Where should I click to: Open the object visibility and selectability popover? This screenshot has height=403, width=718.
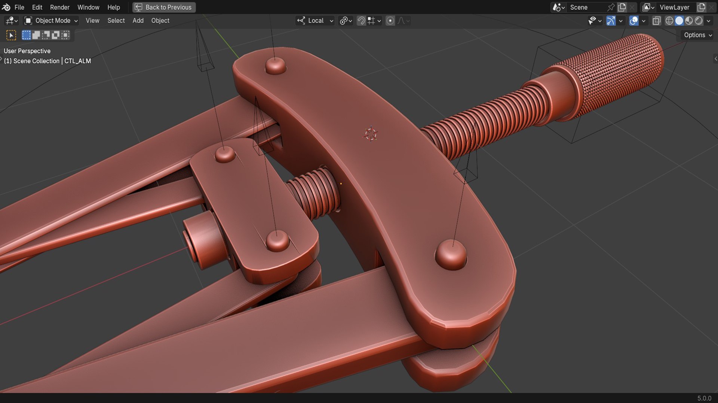point(595,21)
